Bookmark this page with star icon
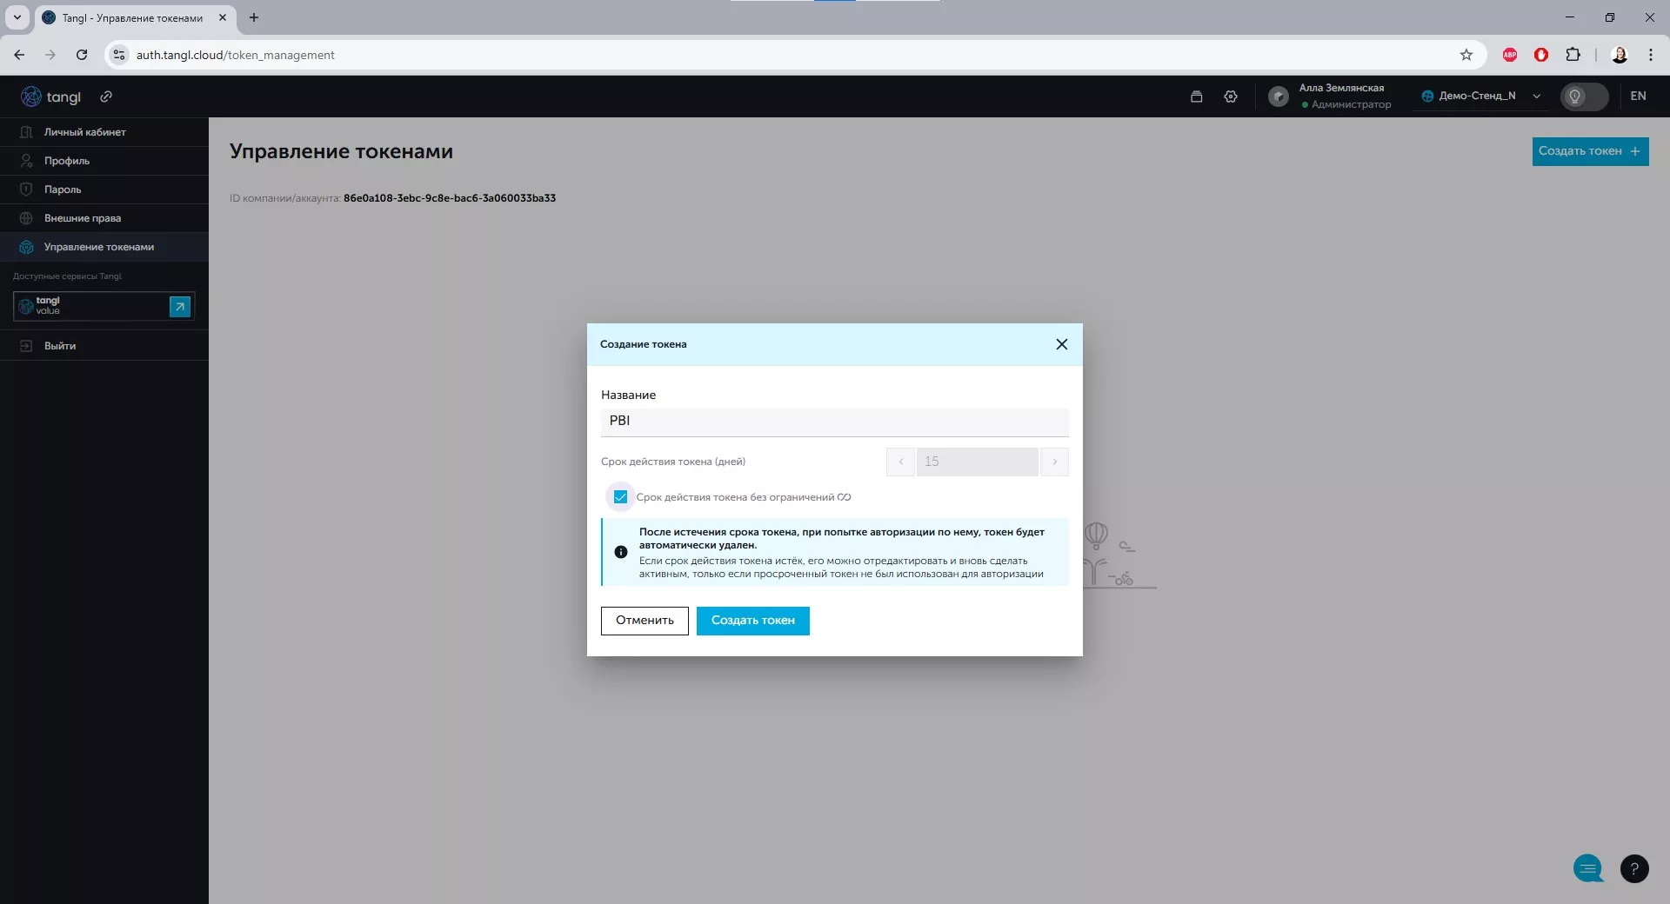The height and width of the screenshot is (904, 1670). (1466, 55)
